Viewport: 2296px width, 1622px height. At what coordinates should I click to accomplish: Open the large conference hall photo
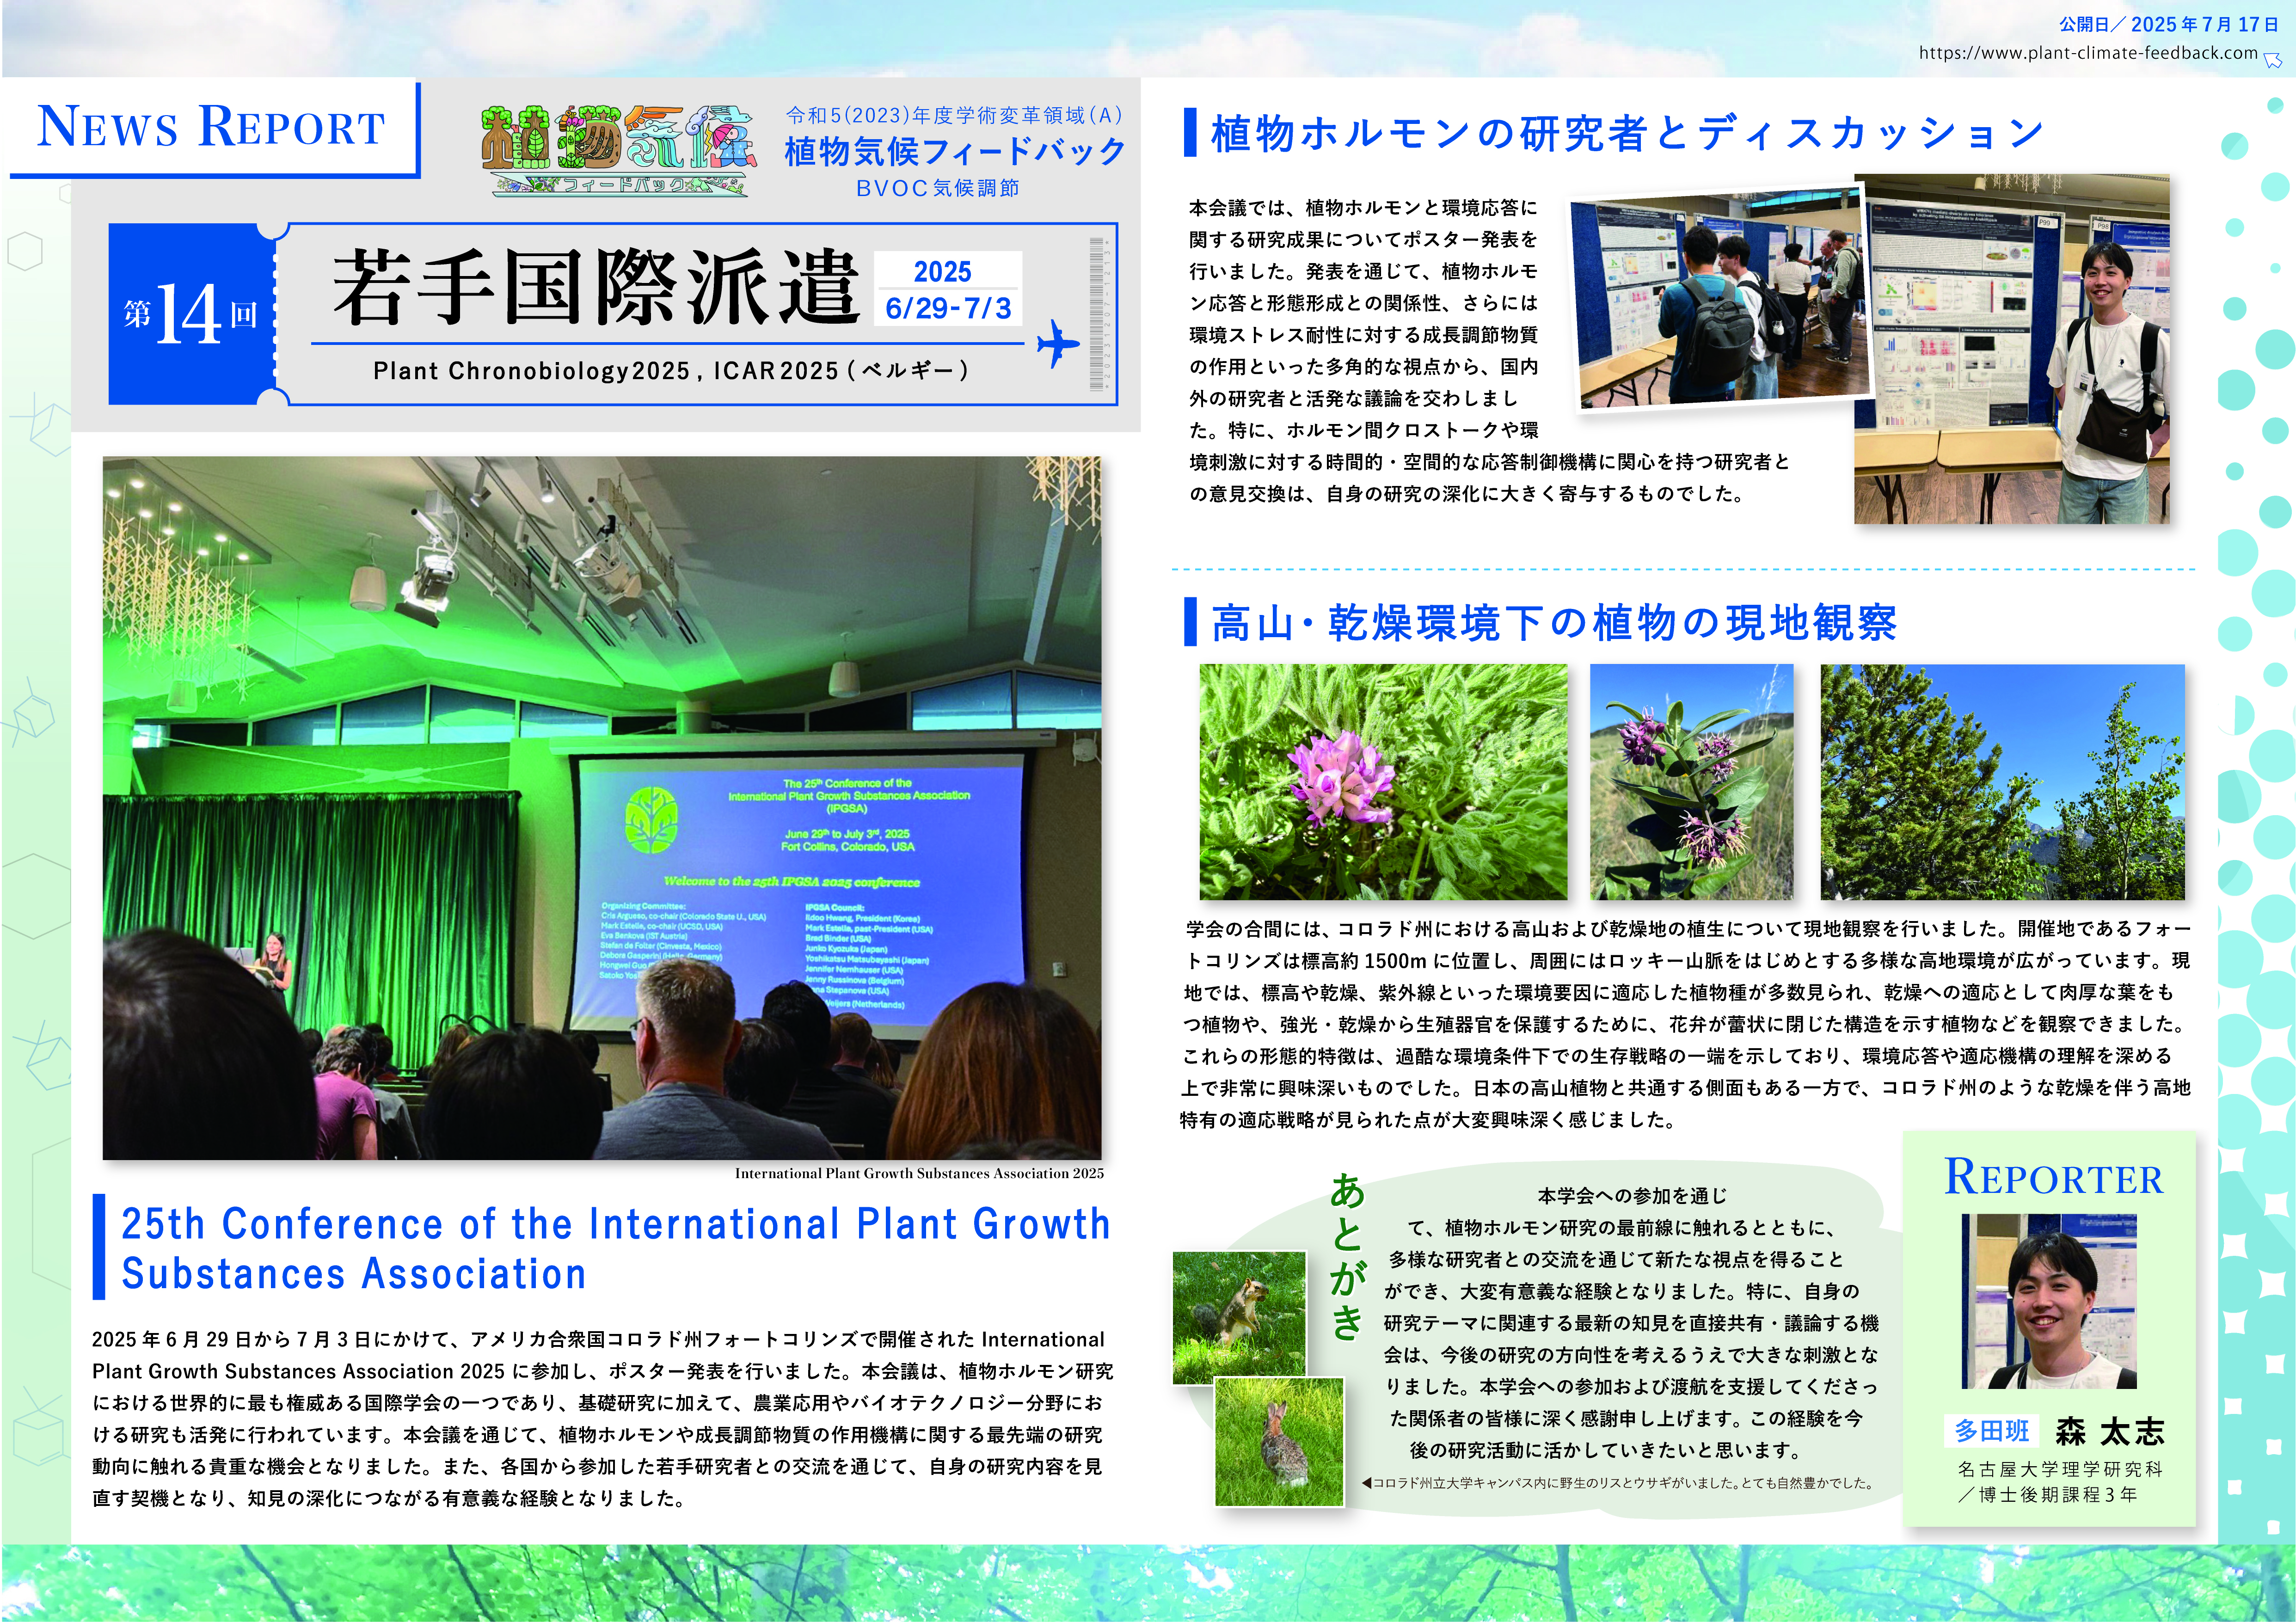click(x=602, y=808)
